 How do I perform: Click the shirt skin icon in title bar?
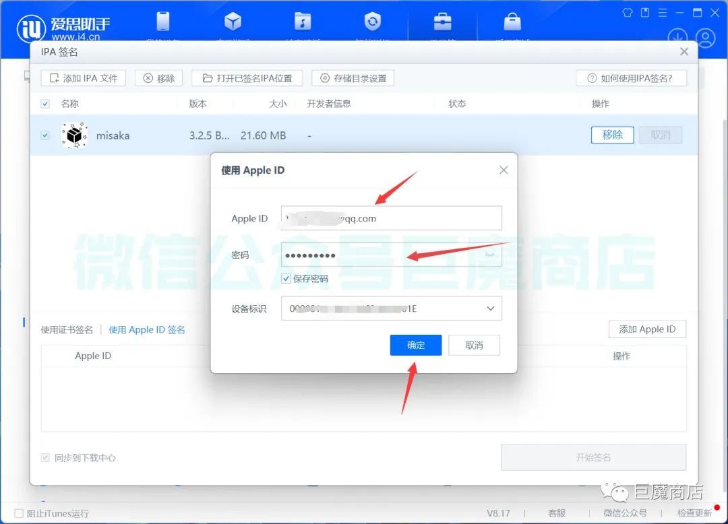[628, 13]
